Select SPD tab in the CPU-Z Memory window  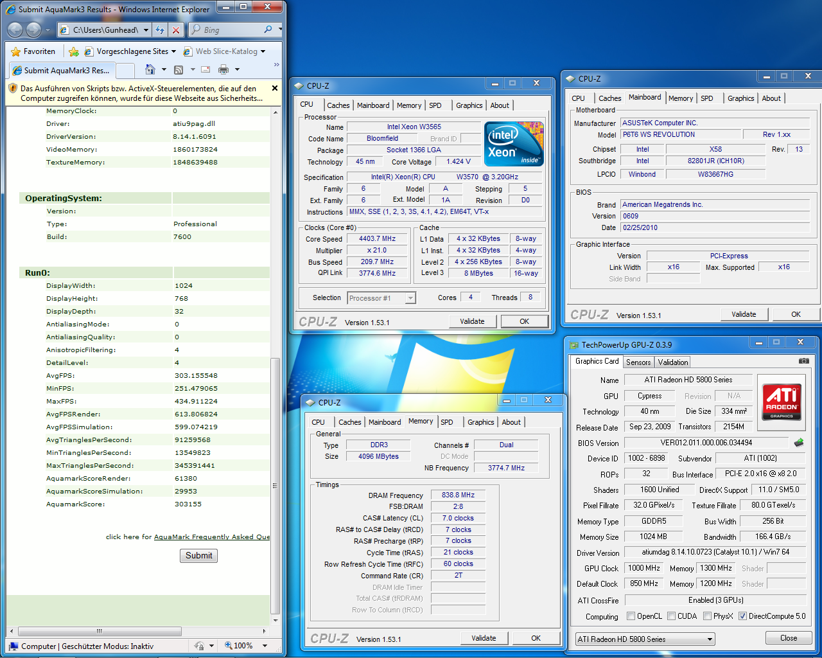pyautogui.click(x=447, y=422)
